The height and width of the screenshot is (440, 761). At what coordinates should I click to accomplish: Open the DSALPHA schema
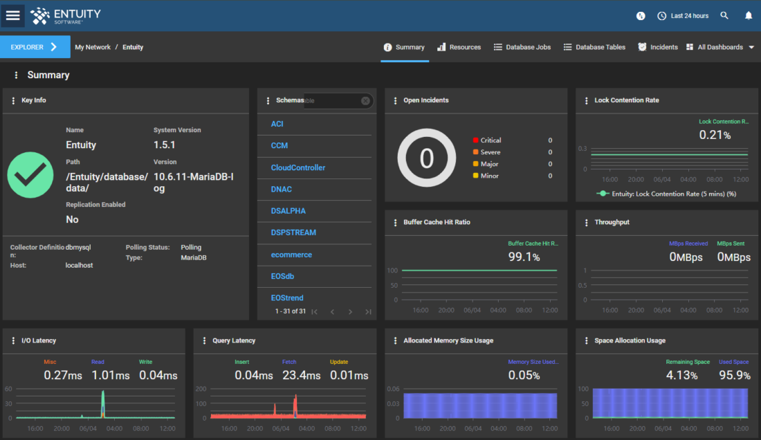(288, 211)
